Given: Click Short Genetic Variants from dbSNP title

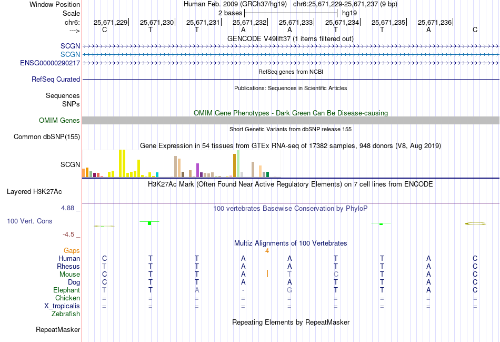Looking at the screenshot, I should point(291,129).
